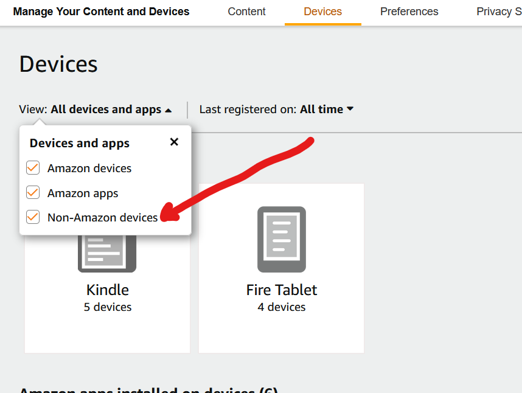Click the Devices and apps popup title
This screenshot has height=393, width=522.
(x=79, y=143)
